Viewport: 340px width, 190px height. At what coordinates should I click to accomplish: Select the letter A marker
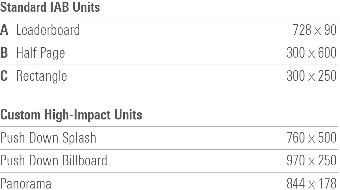pos(4,30)
